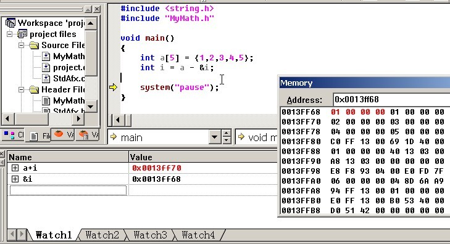Image resolution: width=450 pixels, height=244 pixels.
Task: Select the Header Files folder icon
Action: [x=34, y=89]
